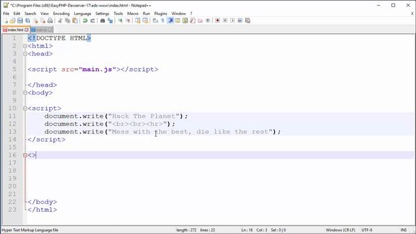Viewport: 416px width, 234px height.
Task: Click Synchronize Vertical Scrolling icon
Action: (x=138, y=21)
